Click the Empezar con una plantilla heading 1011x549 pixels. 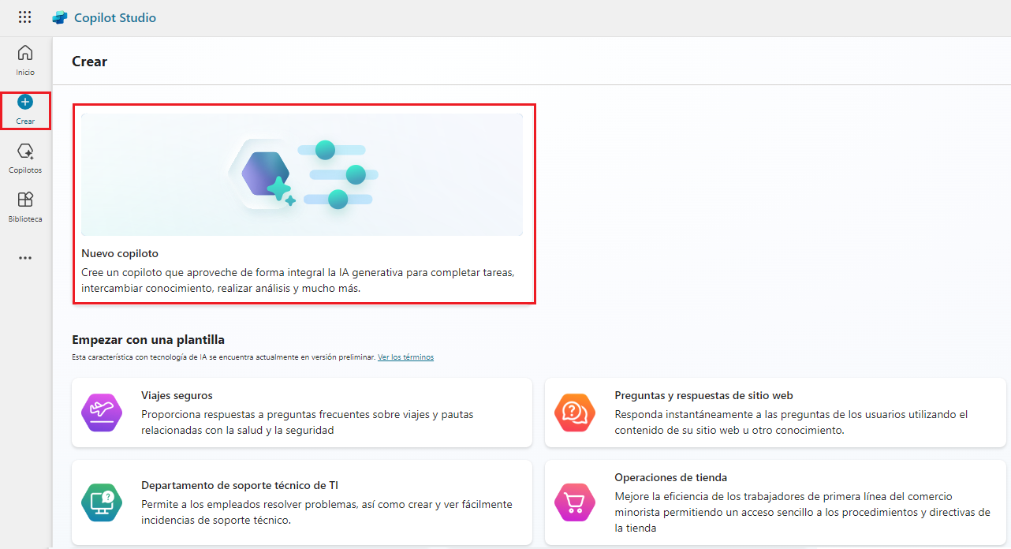click(x=148, y=340)
